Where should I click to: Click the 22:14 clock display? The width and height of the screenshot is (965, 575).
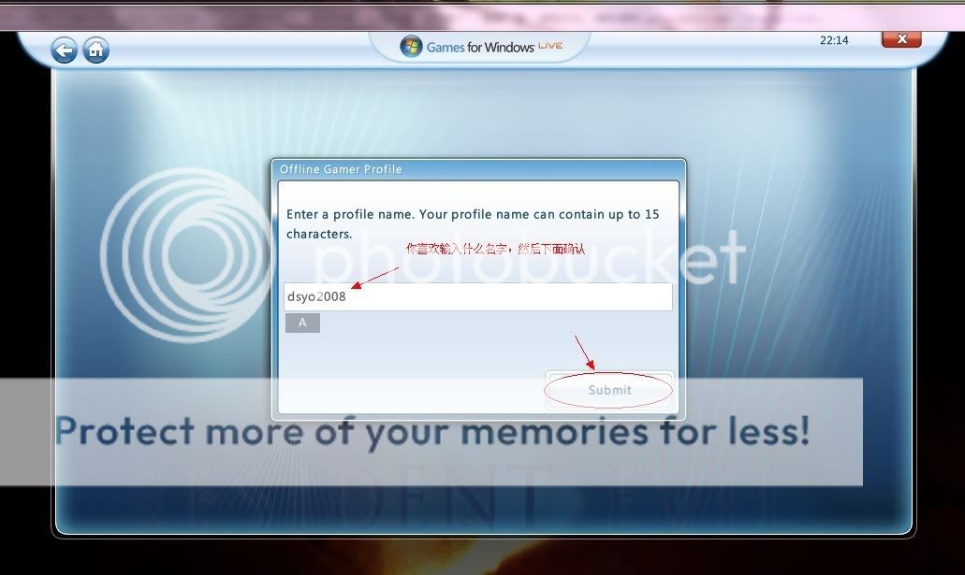point(833,40)
